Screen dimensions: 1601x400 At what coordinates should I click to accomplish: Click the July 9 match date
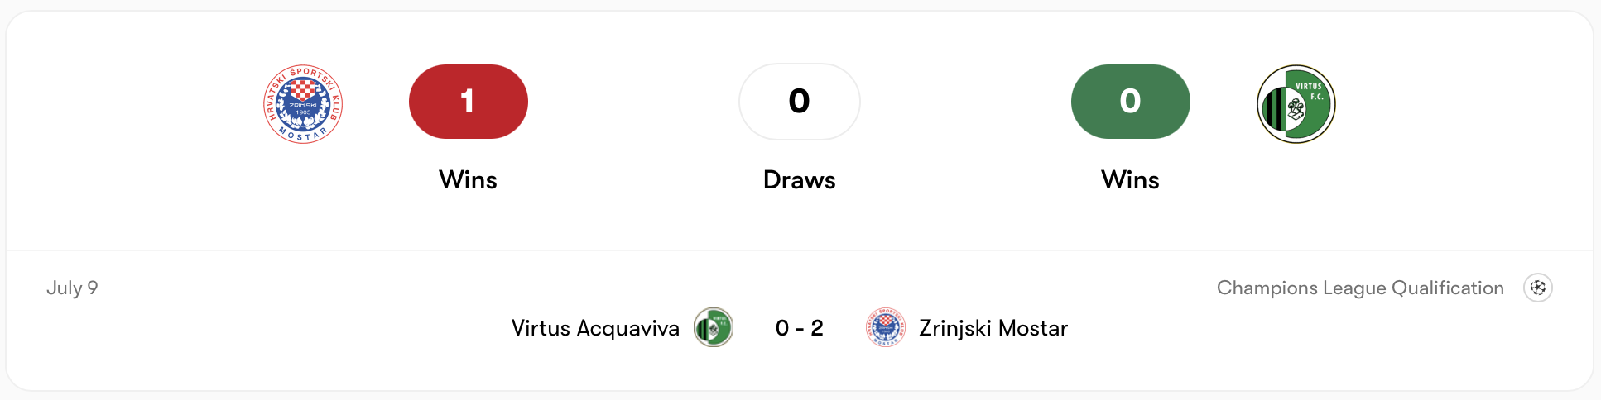[x=72, y=288]
